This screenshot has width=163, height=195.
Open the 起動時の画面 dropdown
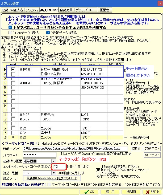coord(53,161)
